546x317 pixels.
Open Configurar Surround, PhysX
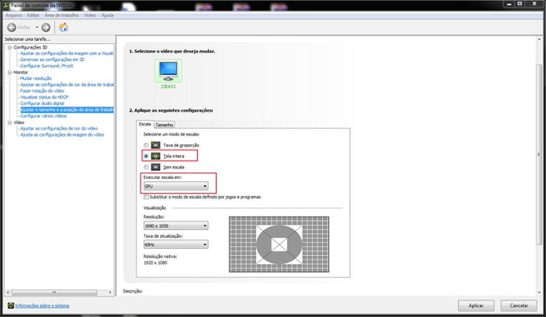click(46, 66)
